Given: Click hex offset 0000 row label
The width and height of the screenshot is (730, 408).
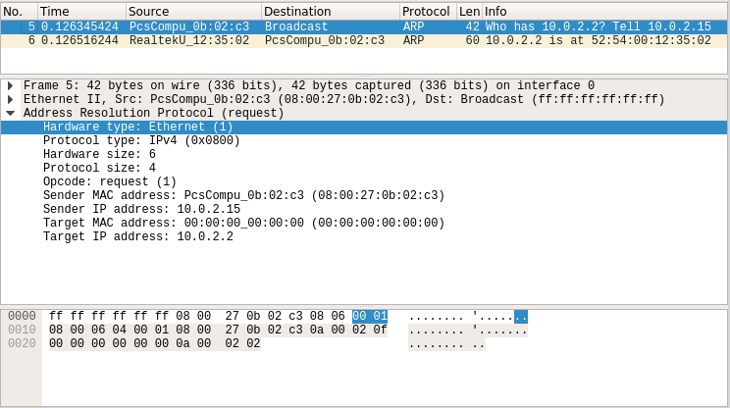Looking at the screenshot, I should 22,317.
